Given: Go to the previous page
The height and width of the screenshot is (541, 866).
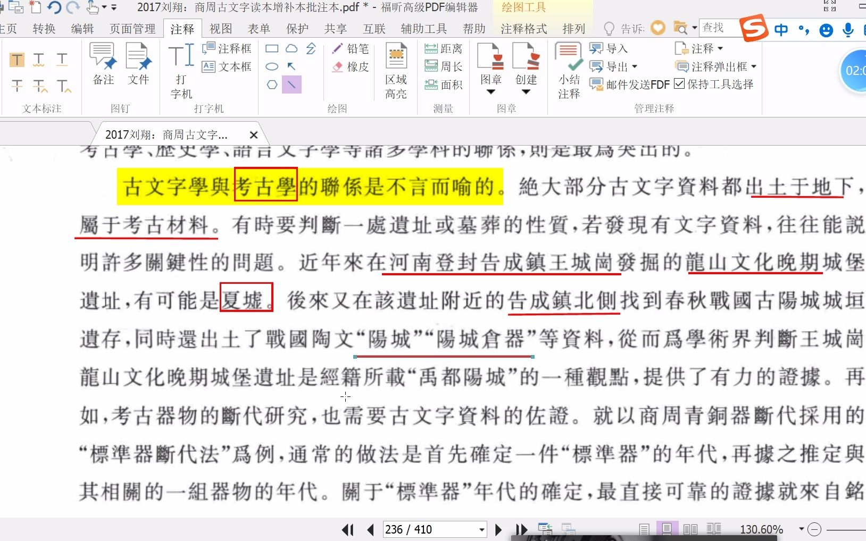Looking at the screenshot, I should click(x=371, y=529).
